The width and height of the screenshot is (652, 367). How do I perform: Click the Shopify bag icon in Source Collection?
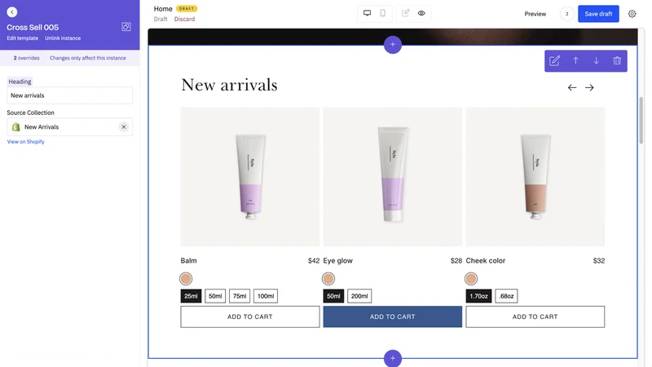click(x=15, y=127)
